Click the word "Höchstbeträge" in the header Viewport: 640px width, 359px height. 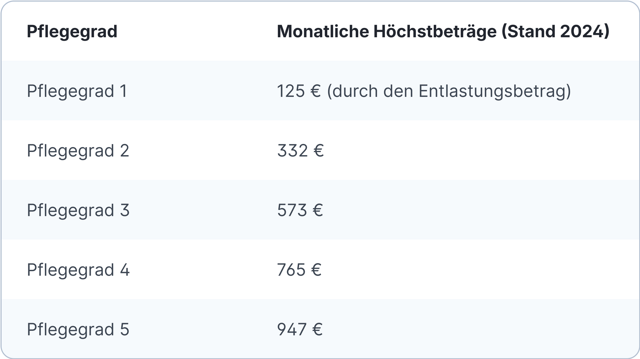pos(435,31)
